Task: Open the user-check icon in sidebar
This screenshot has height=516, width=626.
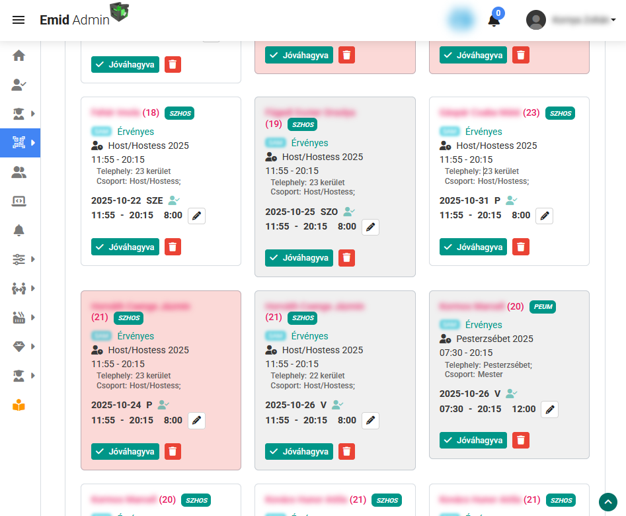Action: (x=19, y=85)
